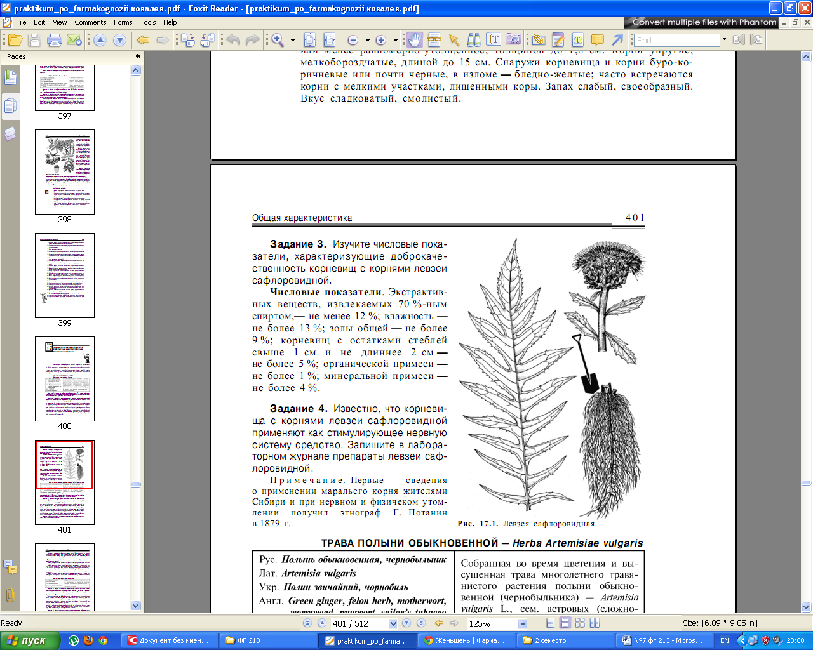Go to last page button in status bar
Screen dimensions: 813x650
pos(420,623)
